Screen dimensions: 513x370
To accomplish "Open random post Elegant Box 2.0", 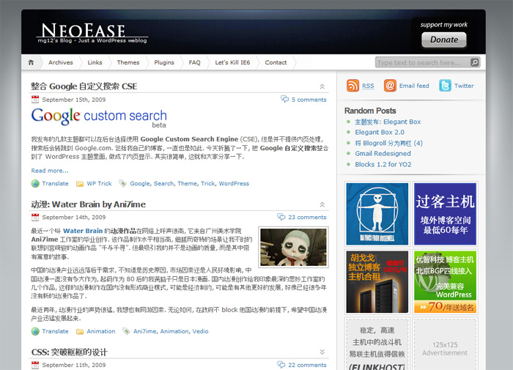I will (x=380, y=132).
